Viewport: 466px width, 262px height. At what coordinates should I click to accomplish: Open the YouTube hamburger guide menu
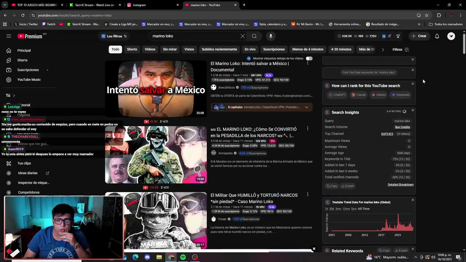[9, 36]
